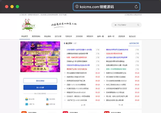Viewport: 161px width, 113px height.
Task: Open the 网站首页 navigation tab
Action: (x=25, y=36)
